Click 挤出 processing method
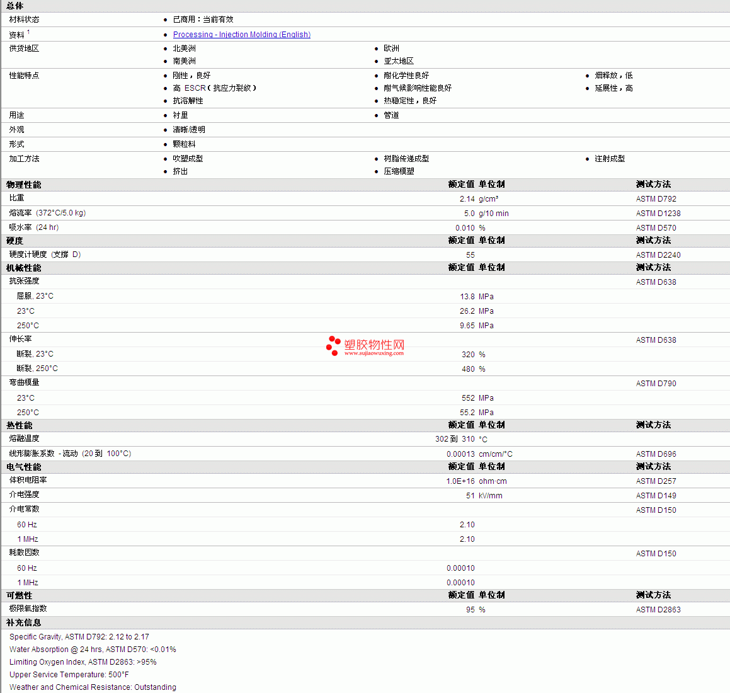 pyautogui.click(x=181, y=171)
